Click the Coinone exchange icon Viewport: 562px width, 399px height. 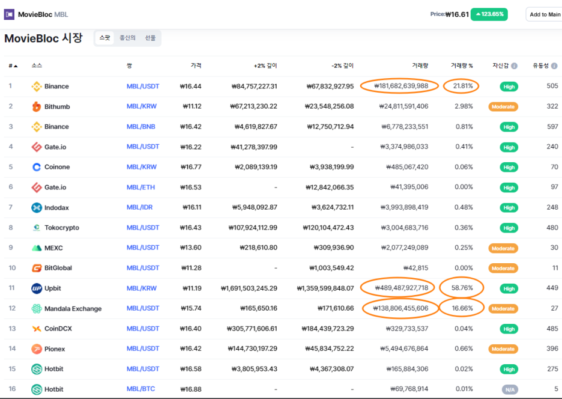(x=37, y=167)
